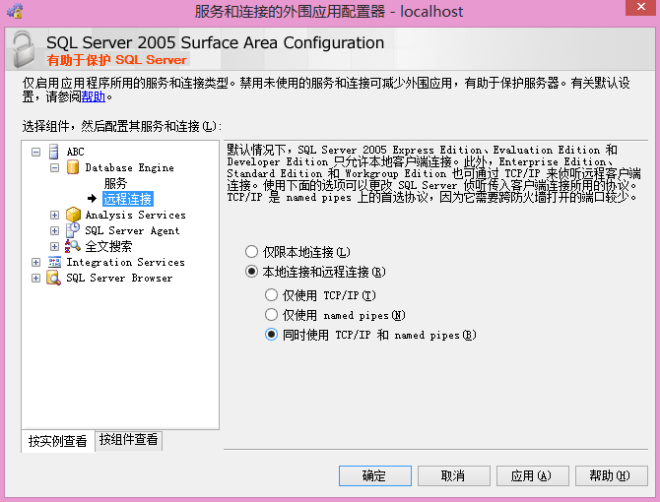Click the 取消 button
660x502 pixels.
point(453,475)
